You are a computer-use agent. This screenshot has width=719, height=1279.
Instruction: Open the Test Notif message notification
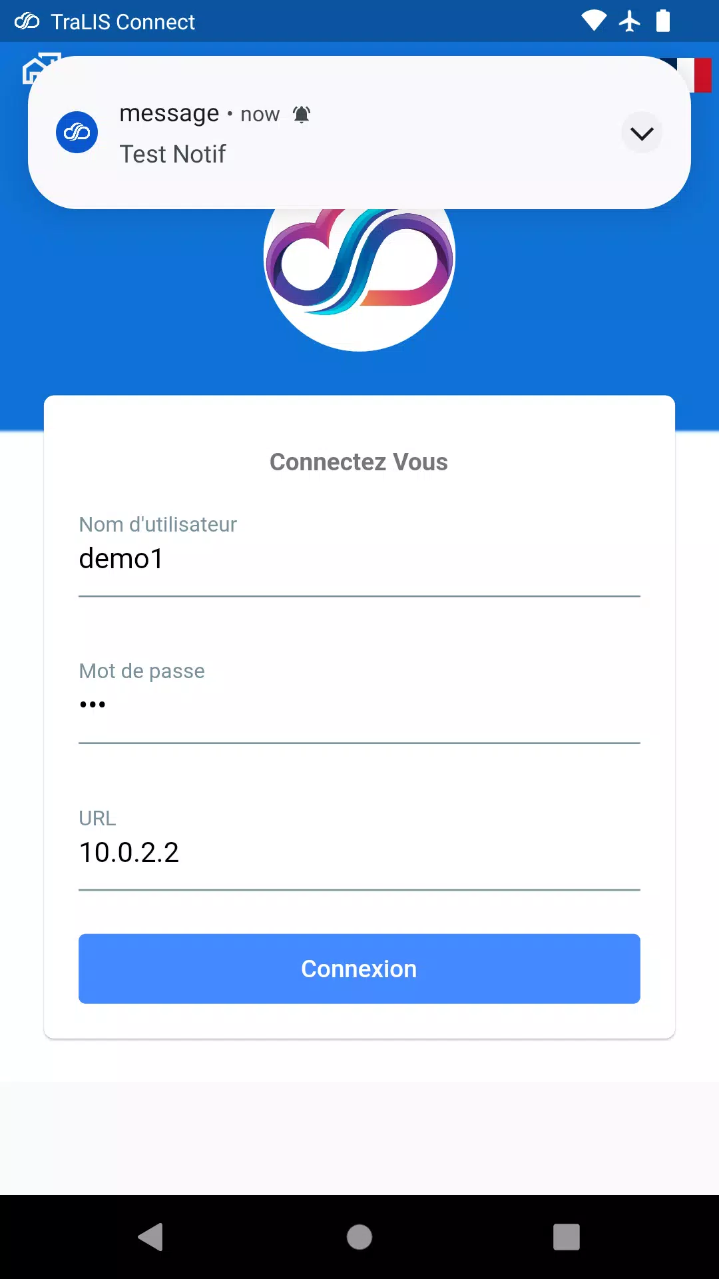click(x=359, y=133)
